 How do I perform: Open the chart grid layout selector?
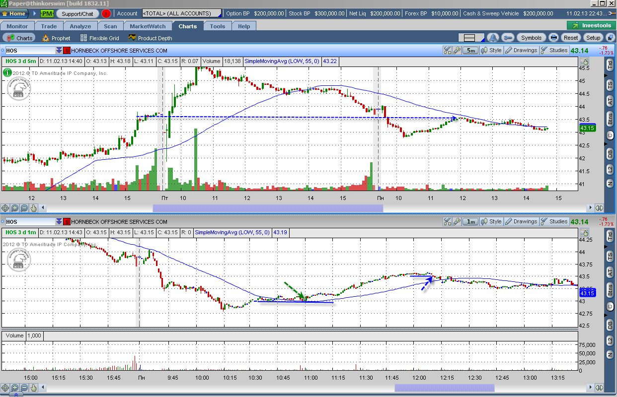click(470, 38)
